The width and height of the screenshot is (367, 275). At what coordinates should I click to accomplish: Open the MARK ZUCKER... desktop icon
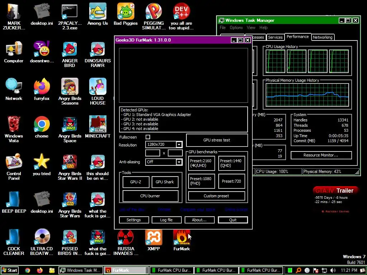coord(14,16)
